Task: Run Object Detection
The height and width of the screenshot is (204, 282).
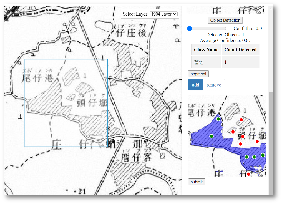Action: point(225,20)
